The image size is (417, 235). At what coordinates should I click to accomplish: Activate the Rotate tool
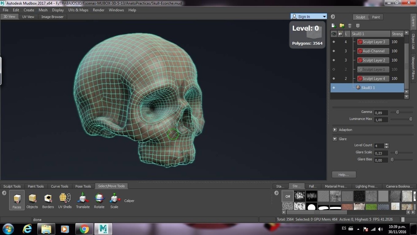[99, 201]
